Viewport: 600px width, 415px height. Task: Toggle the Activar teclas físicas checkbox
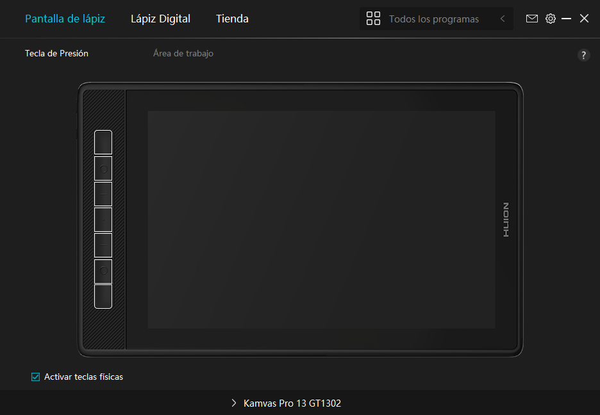36,377
